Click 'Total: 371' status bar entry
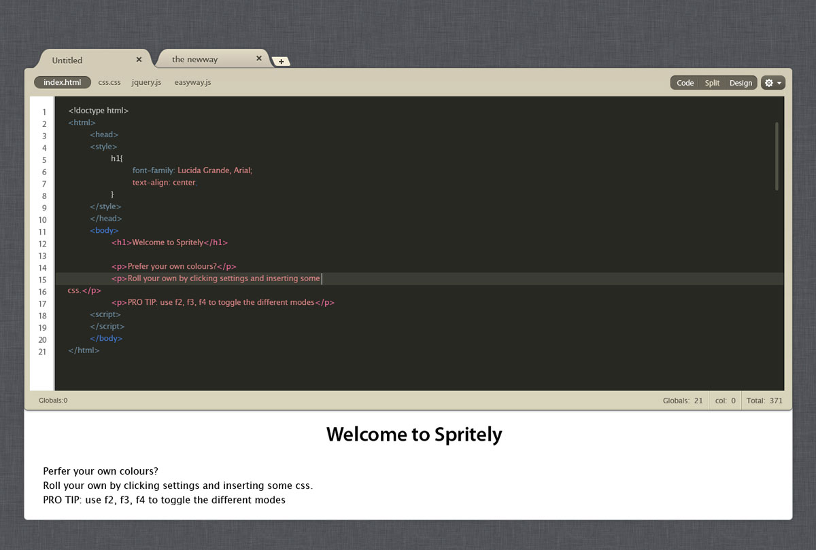Image resolution: width=816 pixels, height=550 pixels. 764,401
